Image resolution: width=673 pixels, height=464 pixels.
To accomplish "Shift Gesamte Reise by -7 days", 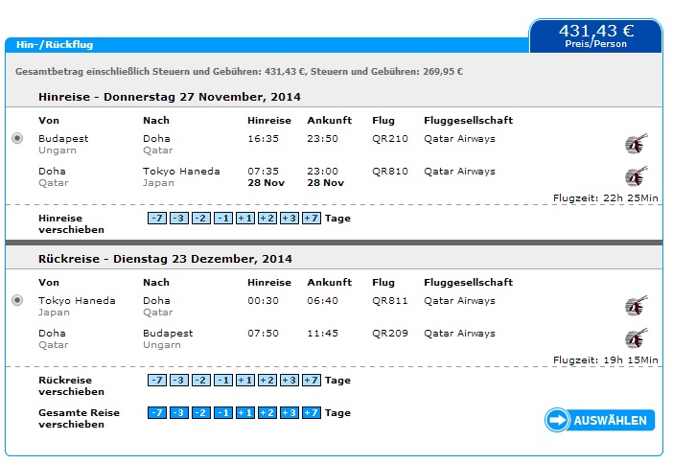I will pyautogui.click(x=157, y=412).
